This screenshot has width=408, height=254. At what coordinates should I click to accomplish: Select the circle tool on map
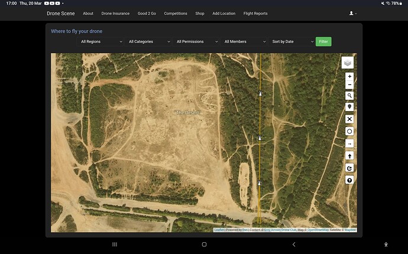point(349,131)
